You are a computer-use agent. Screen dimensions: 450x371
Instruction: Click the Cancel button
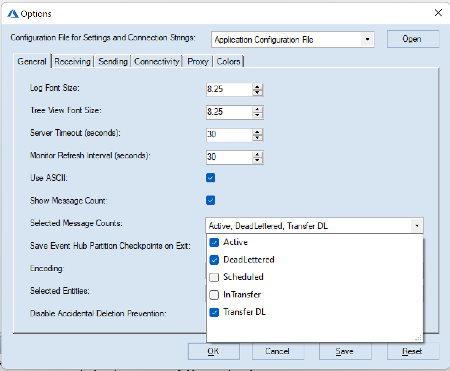(x=278, y=351)
